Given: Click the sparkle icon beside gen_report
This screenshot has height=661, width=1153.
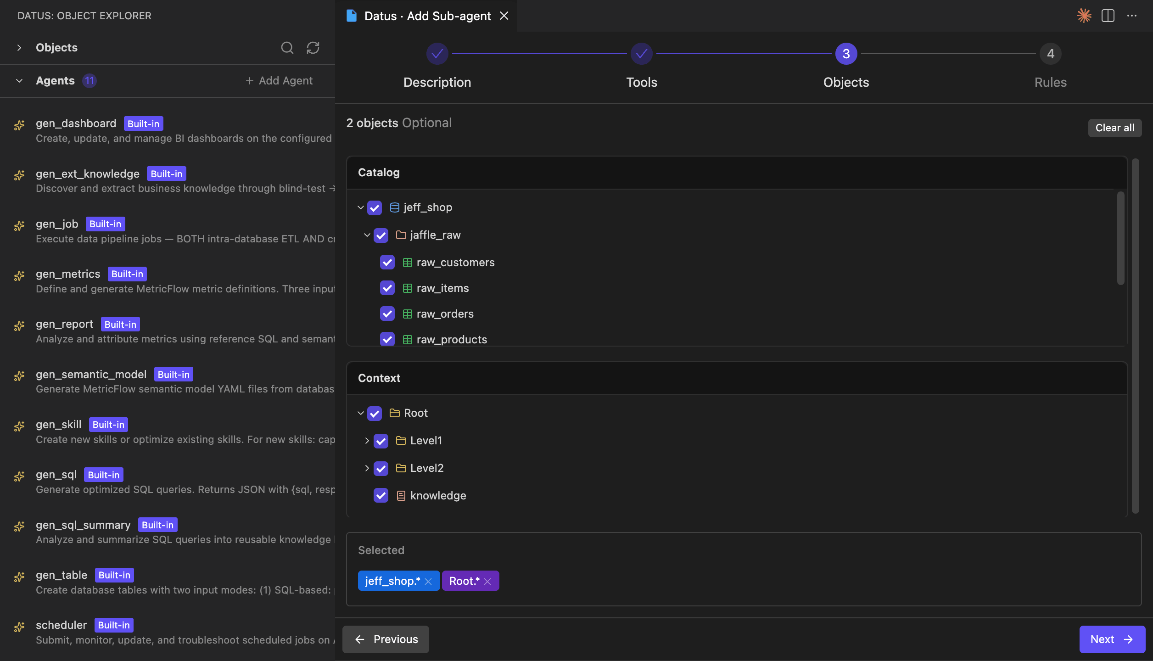Looking at the screenshot, I should pyautogui.click(x=19, y=326).
